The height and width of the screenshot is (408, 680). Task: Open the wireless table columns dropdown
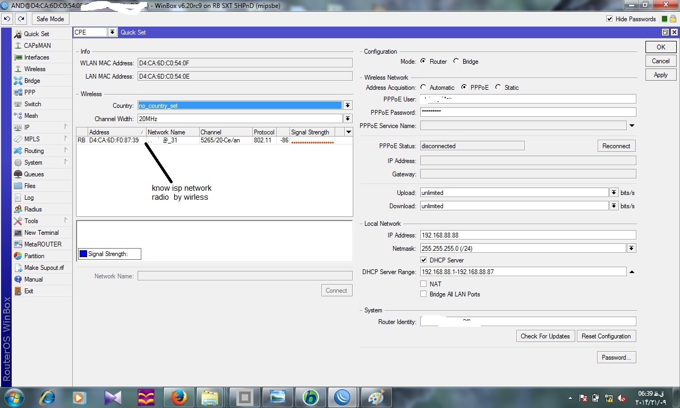pos(348,132)
